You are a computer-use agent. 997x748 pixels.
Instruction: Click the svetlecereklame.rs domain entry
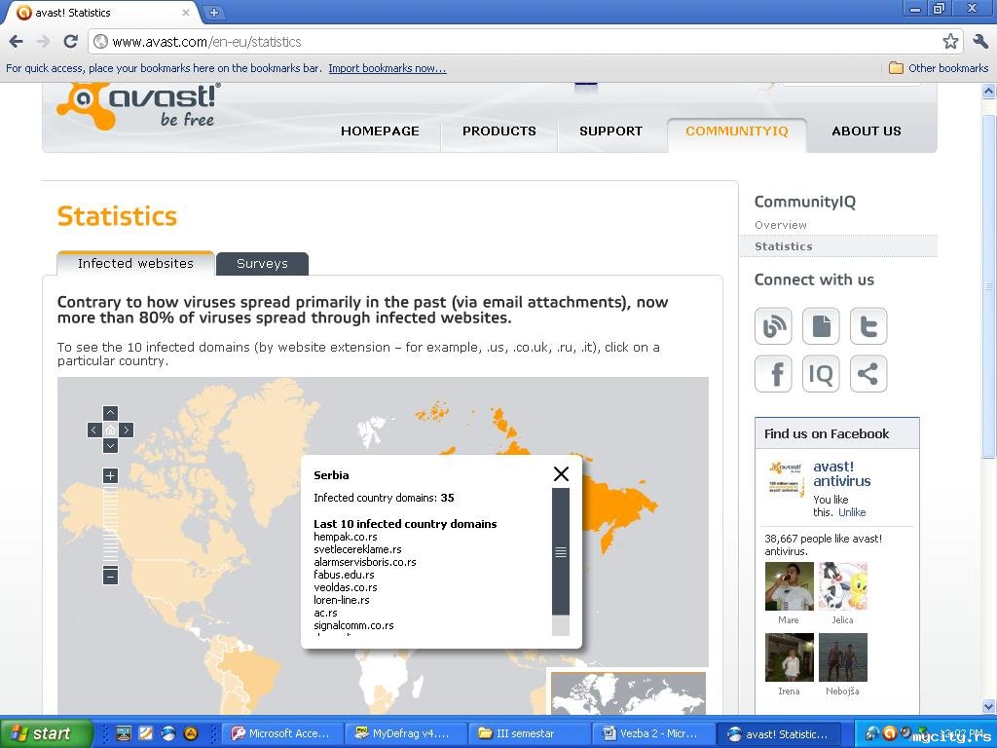click(357, 549)
